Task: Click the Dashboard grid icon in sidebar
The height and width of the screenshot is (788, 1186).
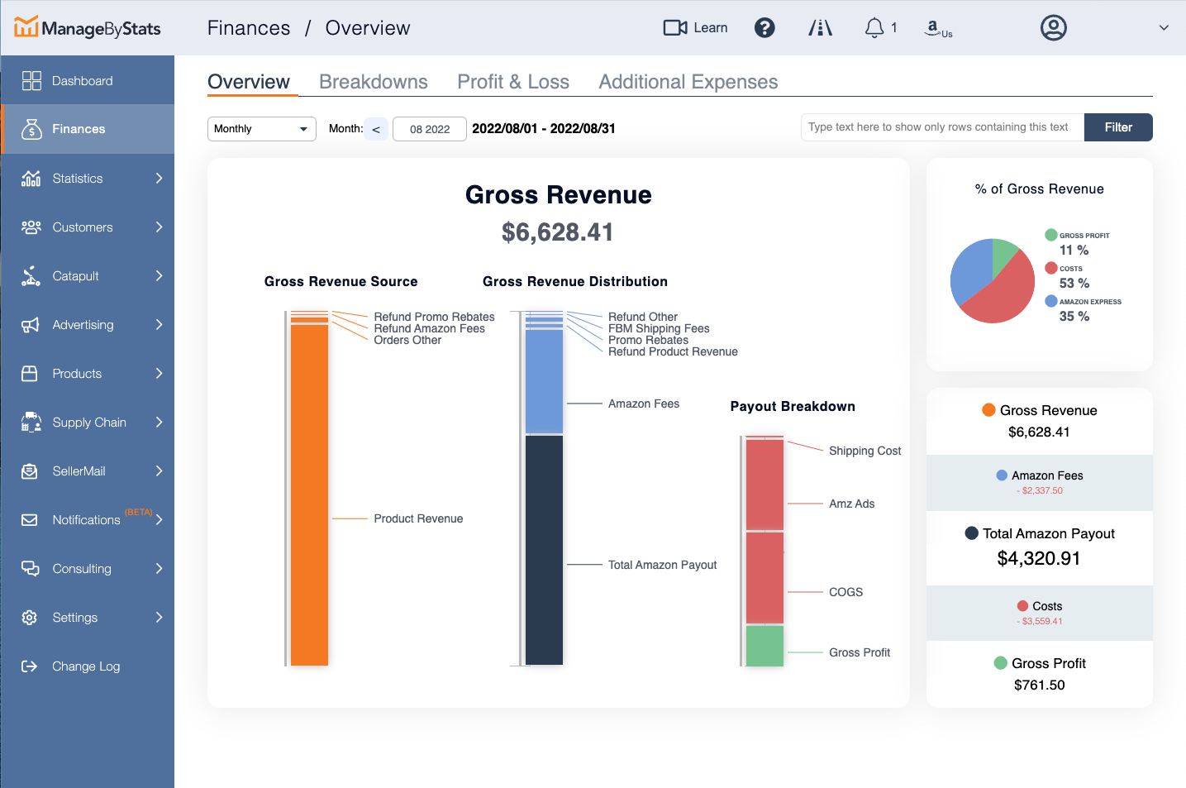Action: [x=31, y=81]
